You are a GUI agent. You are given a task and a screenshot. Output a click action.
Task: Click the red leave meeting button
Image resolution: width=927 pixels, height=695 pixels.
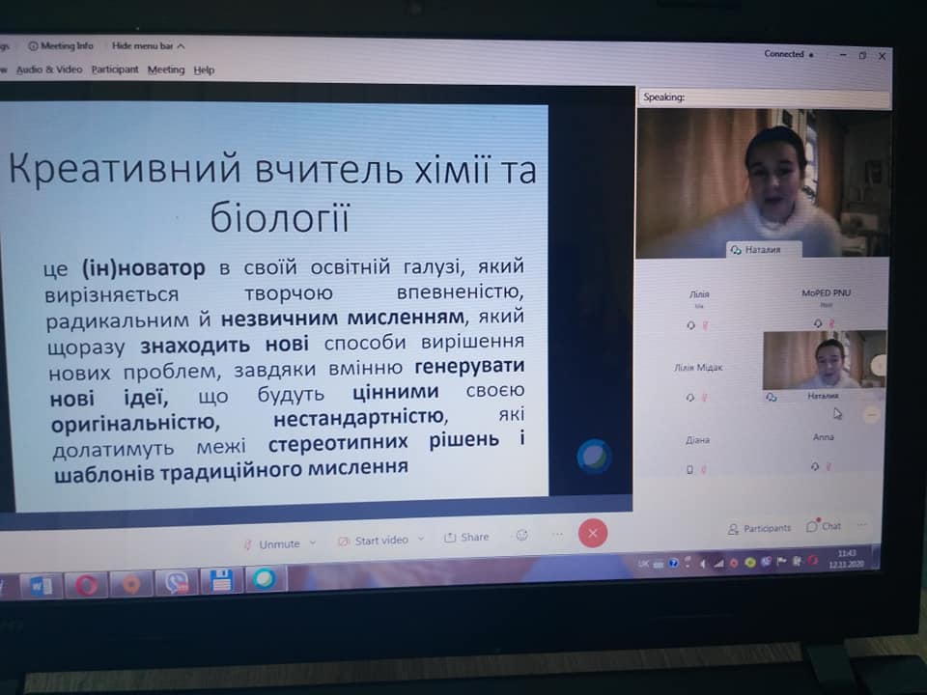point(592,533)
